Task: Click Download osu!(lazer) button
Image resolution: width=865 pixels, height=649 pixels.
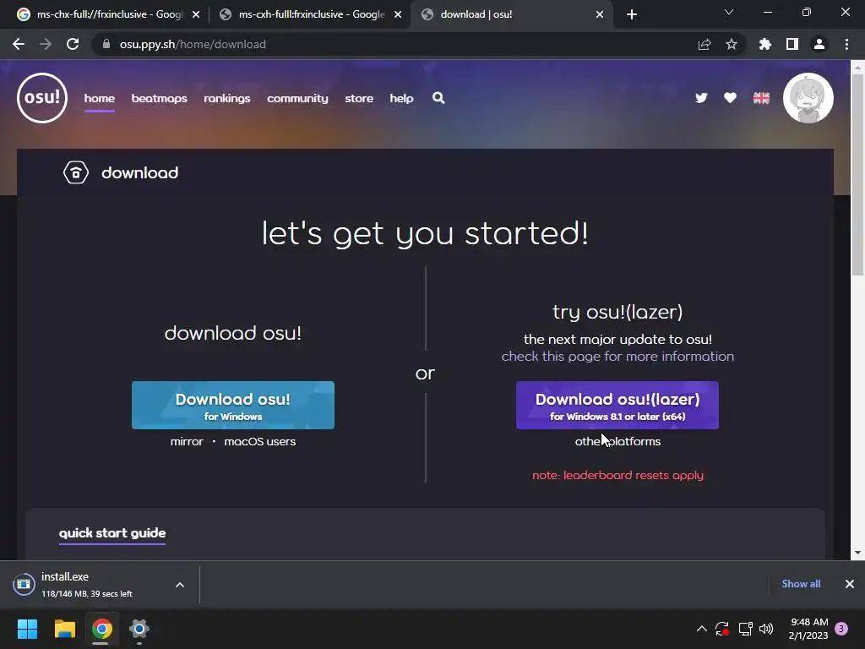Action: [617, 405]
